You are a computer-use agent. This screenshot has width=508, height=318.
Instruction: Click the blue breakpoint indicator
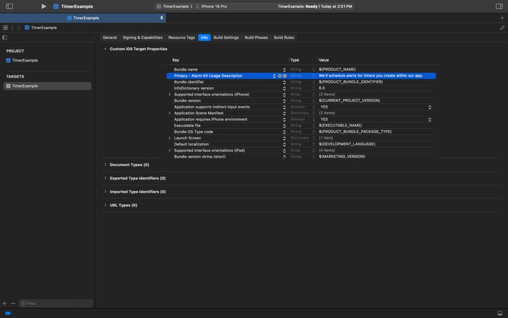(8, 313)
